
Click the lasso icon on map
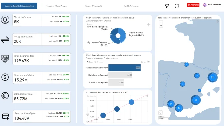[160, 113]
